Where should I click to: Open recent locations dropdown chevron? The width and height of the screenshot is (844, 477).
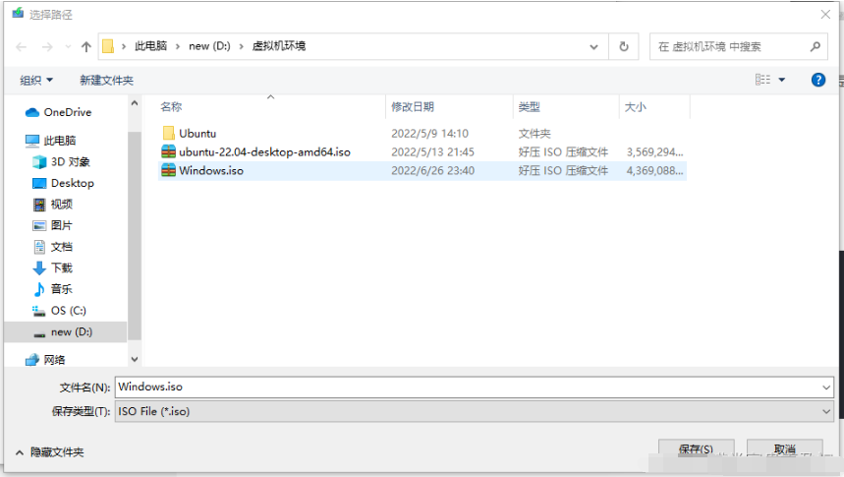(x=68, y=47)
